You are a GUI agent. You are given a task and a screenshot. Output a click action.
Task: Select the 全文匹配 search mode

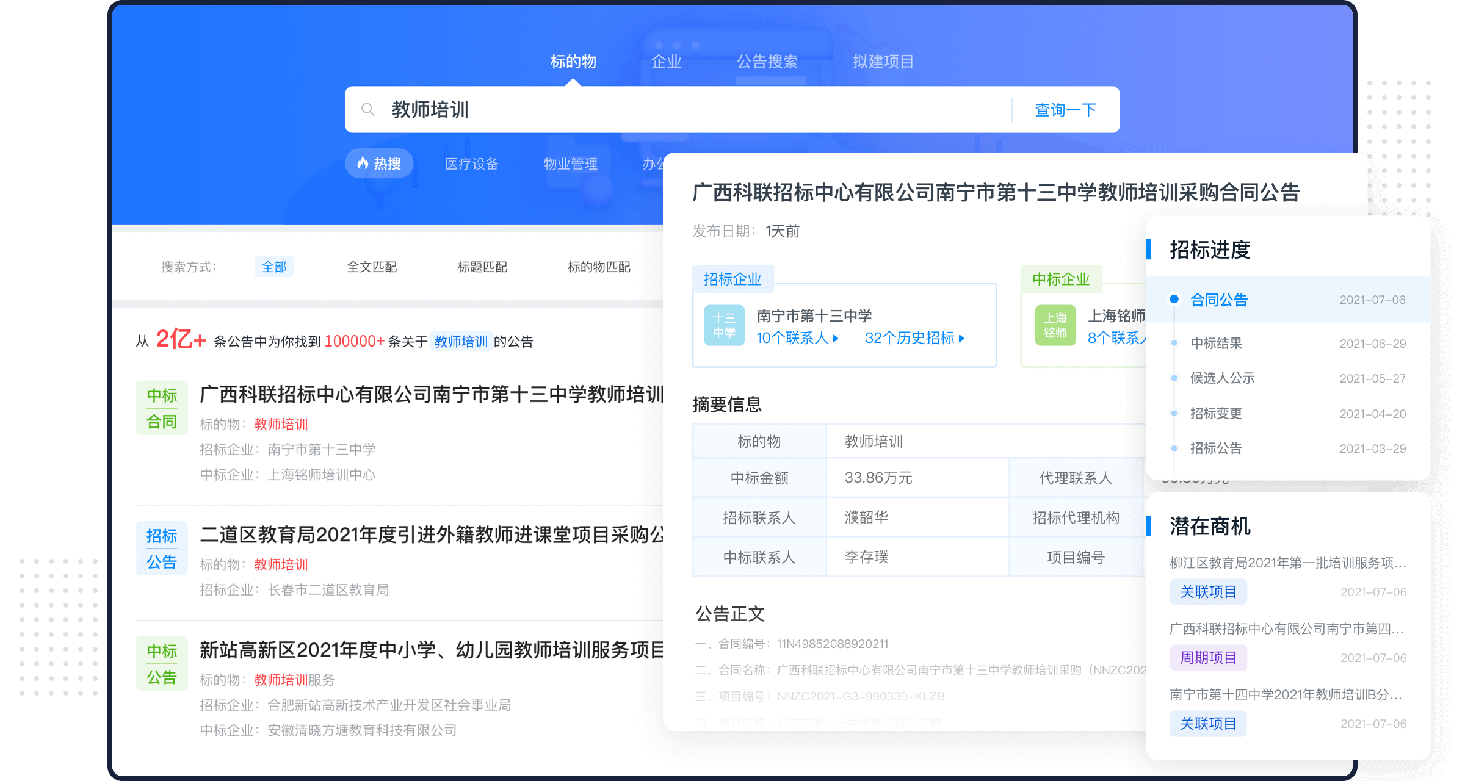click(x=371, y=266)
